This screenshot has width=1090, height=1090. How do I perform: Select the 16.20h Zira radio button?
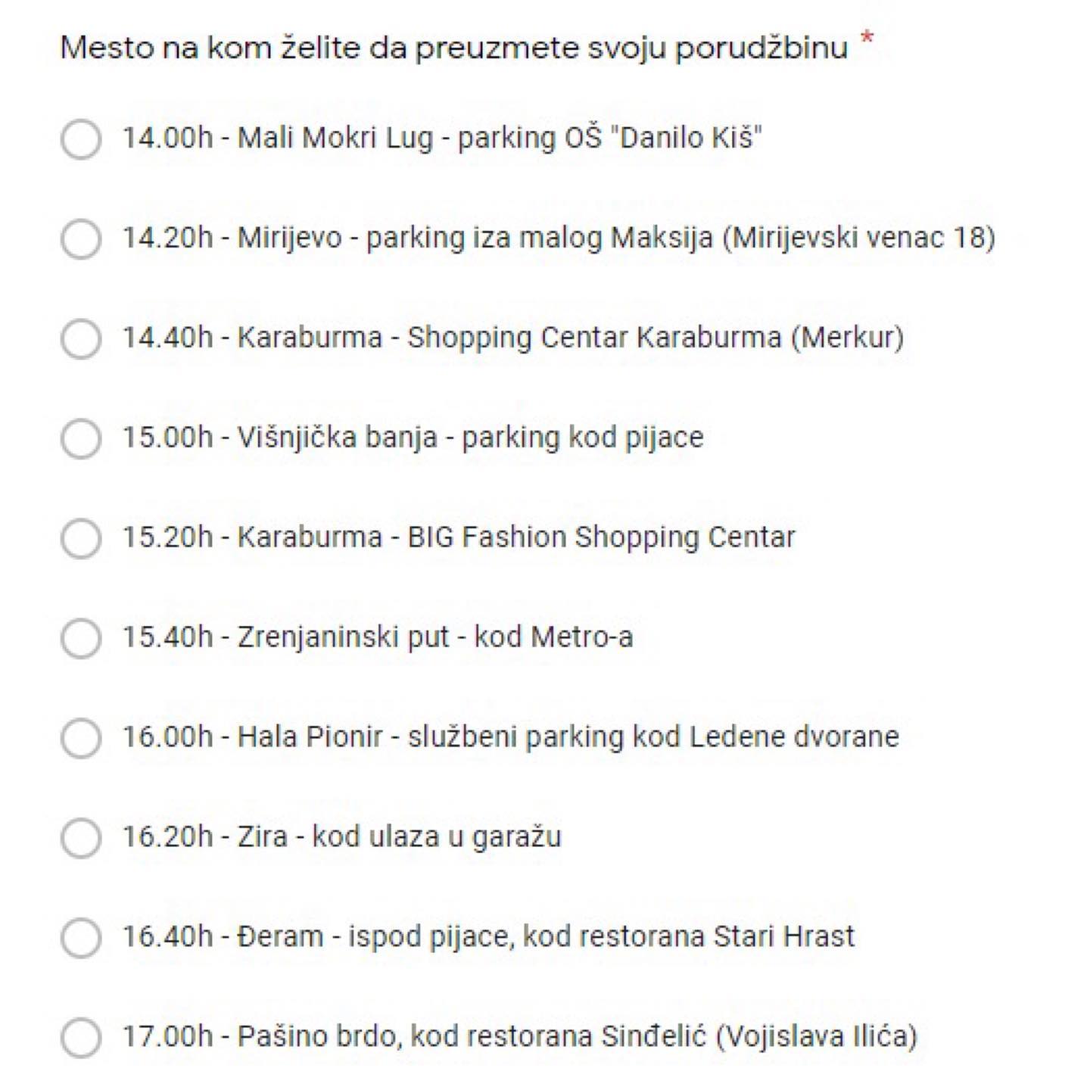(x=81, y=838)
